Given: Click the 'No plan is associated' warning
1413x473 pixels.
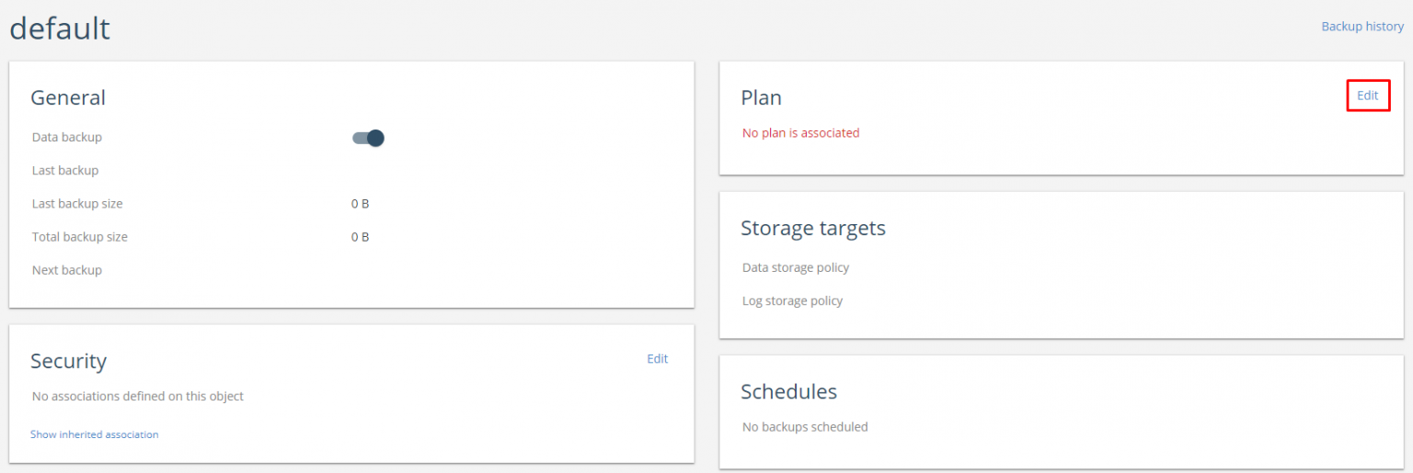Looking at the screenshot, I should coord(800,133).
